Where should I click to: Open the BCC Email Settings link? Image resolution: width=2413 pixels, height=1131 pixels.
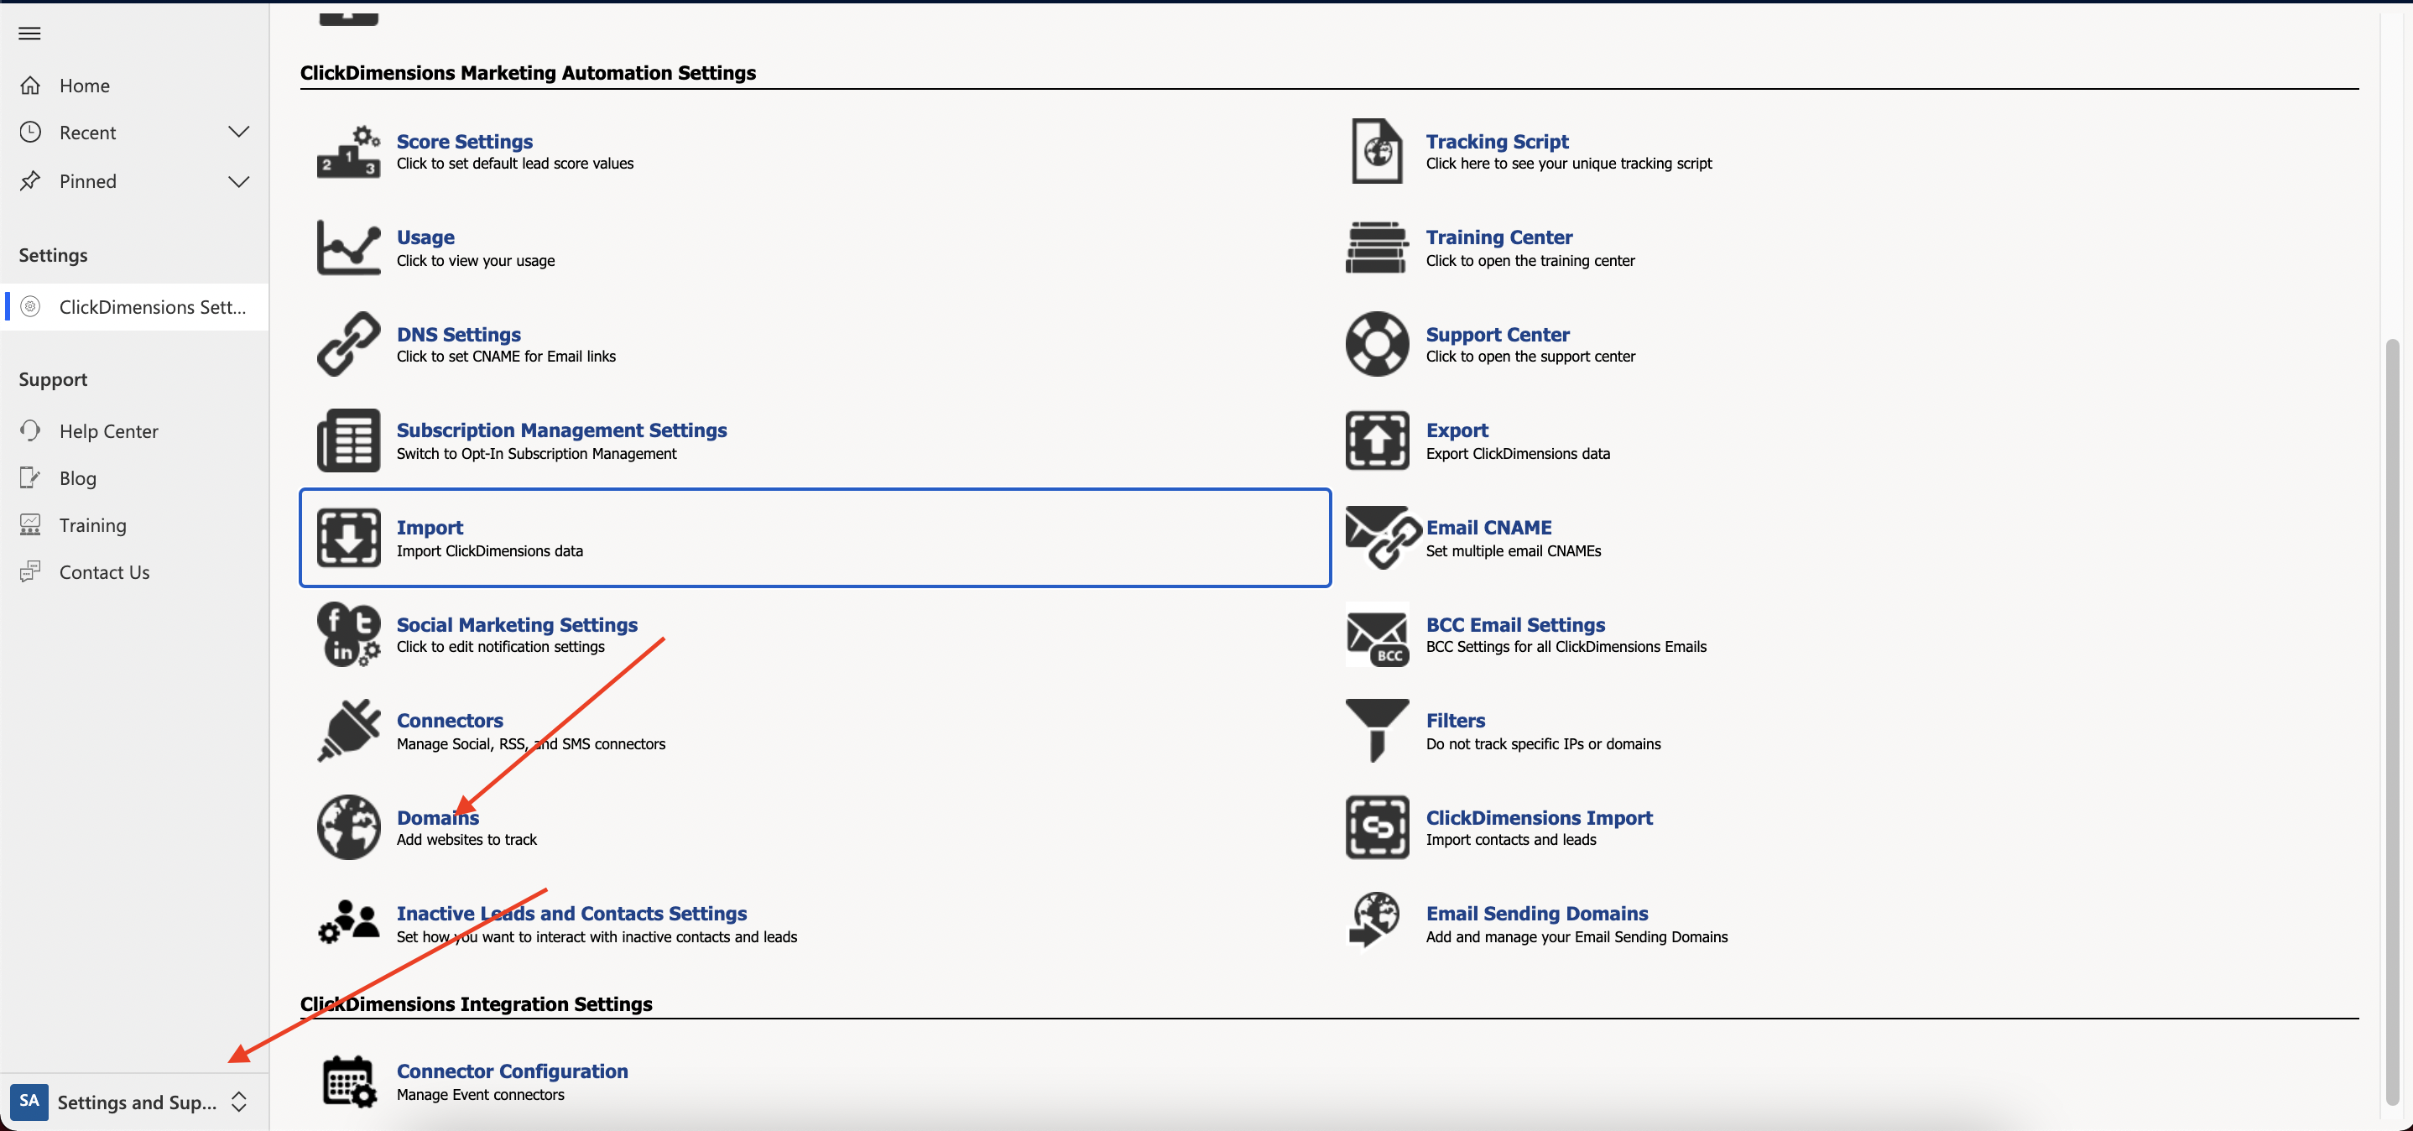[1514, 625]
